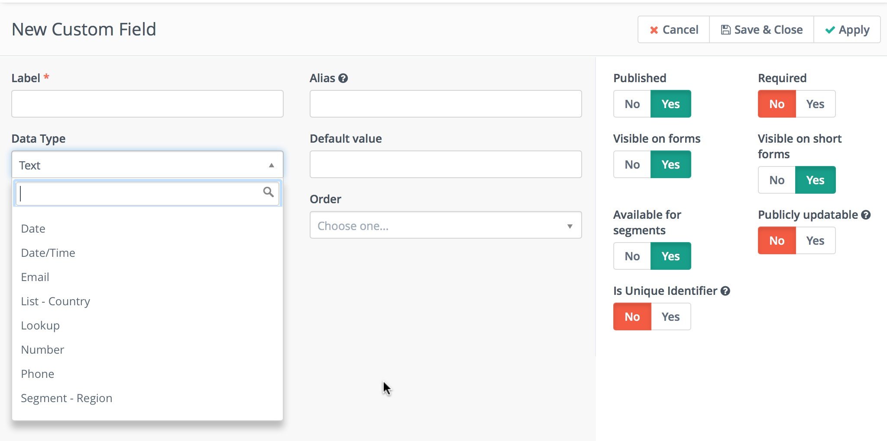This screenshot has height=441, width=887.
Task: Click the required asterisk next to Label
Action: pyautogui.click(x=46, y=77)
